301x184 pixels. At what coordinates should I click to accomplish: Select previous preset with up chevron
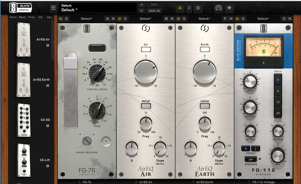click(x=142, y=5)
